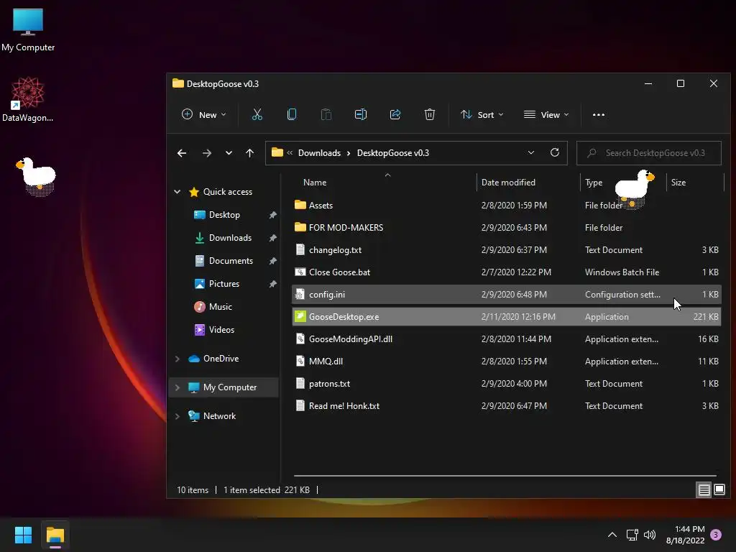Select the FOR MOD-MAKERS folder
Image resolution: width=736 pixels, height=552 pixels.
pos(506,228)
